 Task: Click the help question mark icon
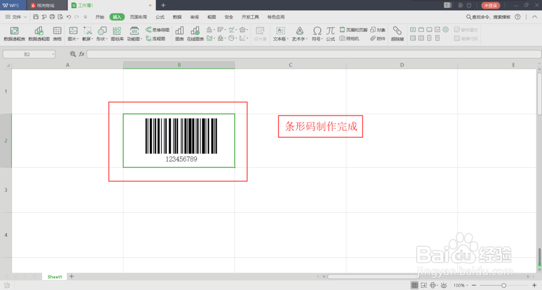518,17
